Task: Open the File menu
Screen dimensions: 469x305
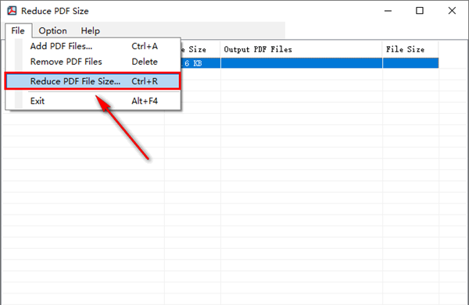Action: 18,30
